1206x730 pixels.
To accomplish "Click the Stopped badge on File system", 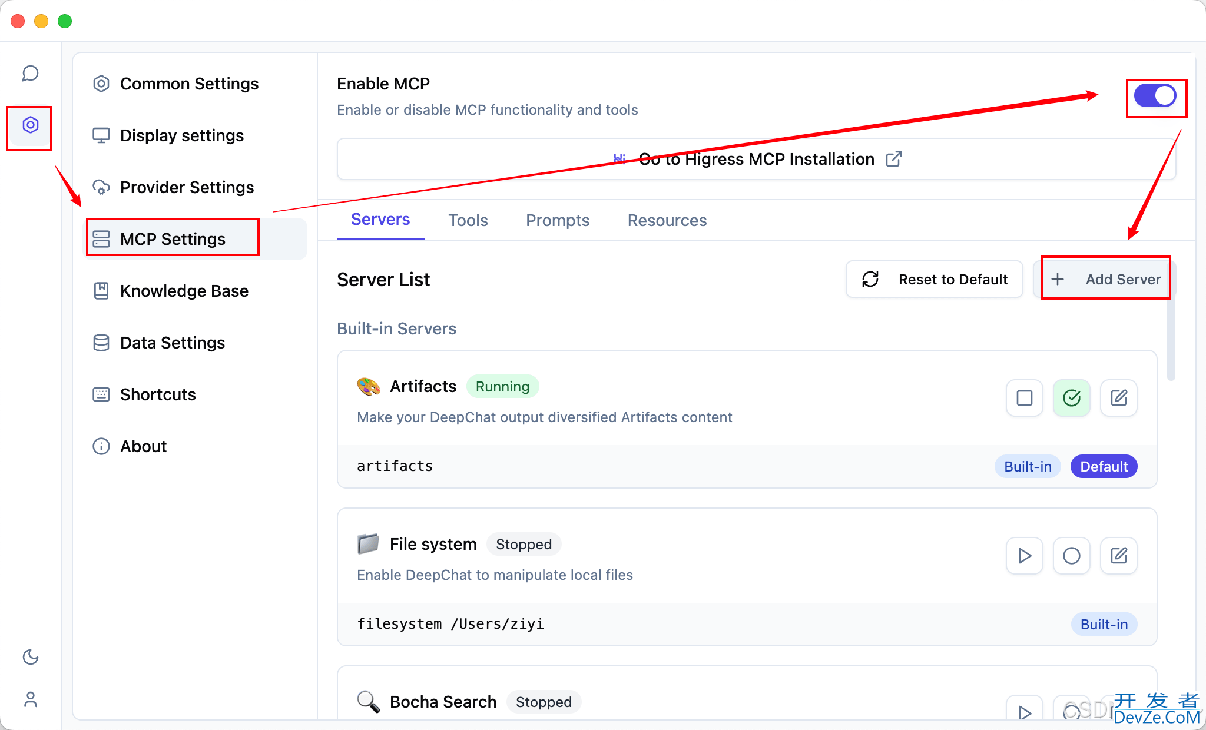I will point(524,544).
